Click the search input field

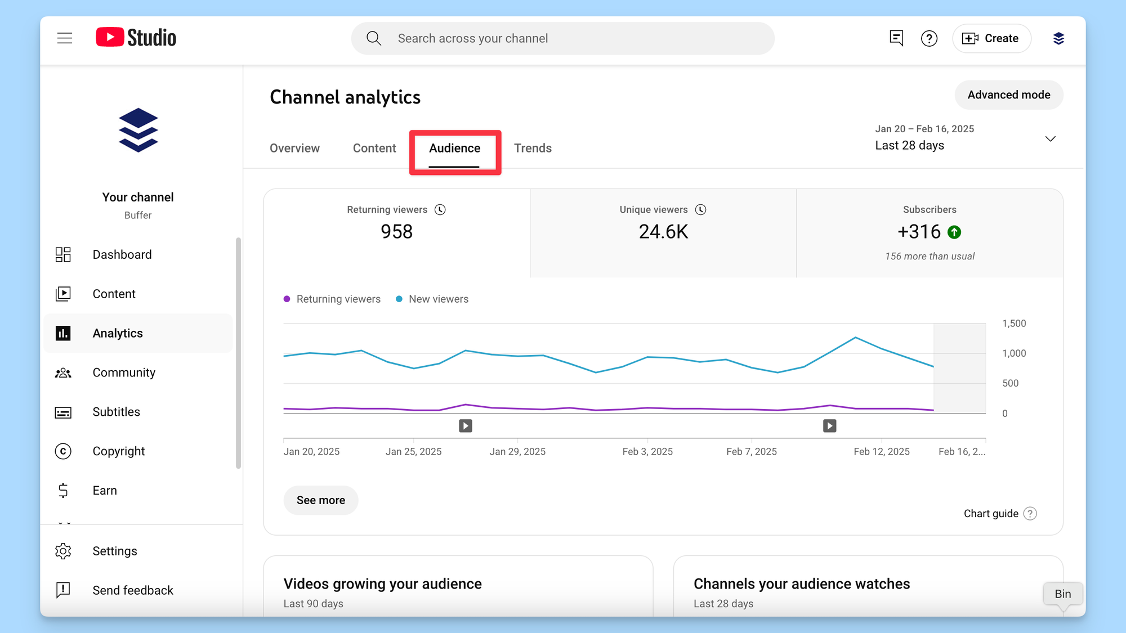coord(563,38)
